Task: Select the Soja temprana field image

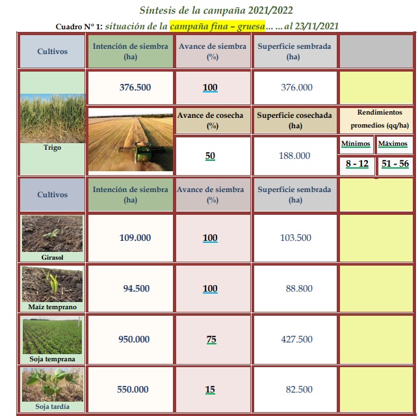Action: pos(52,335)
